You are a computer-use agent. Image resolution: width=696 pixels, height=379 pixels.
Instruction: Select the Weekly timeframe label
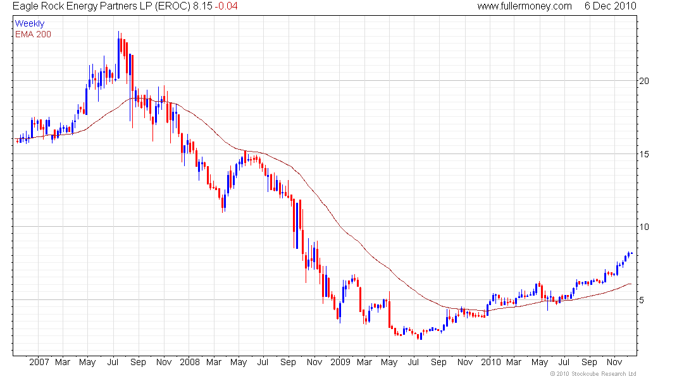30,23
